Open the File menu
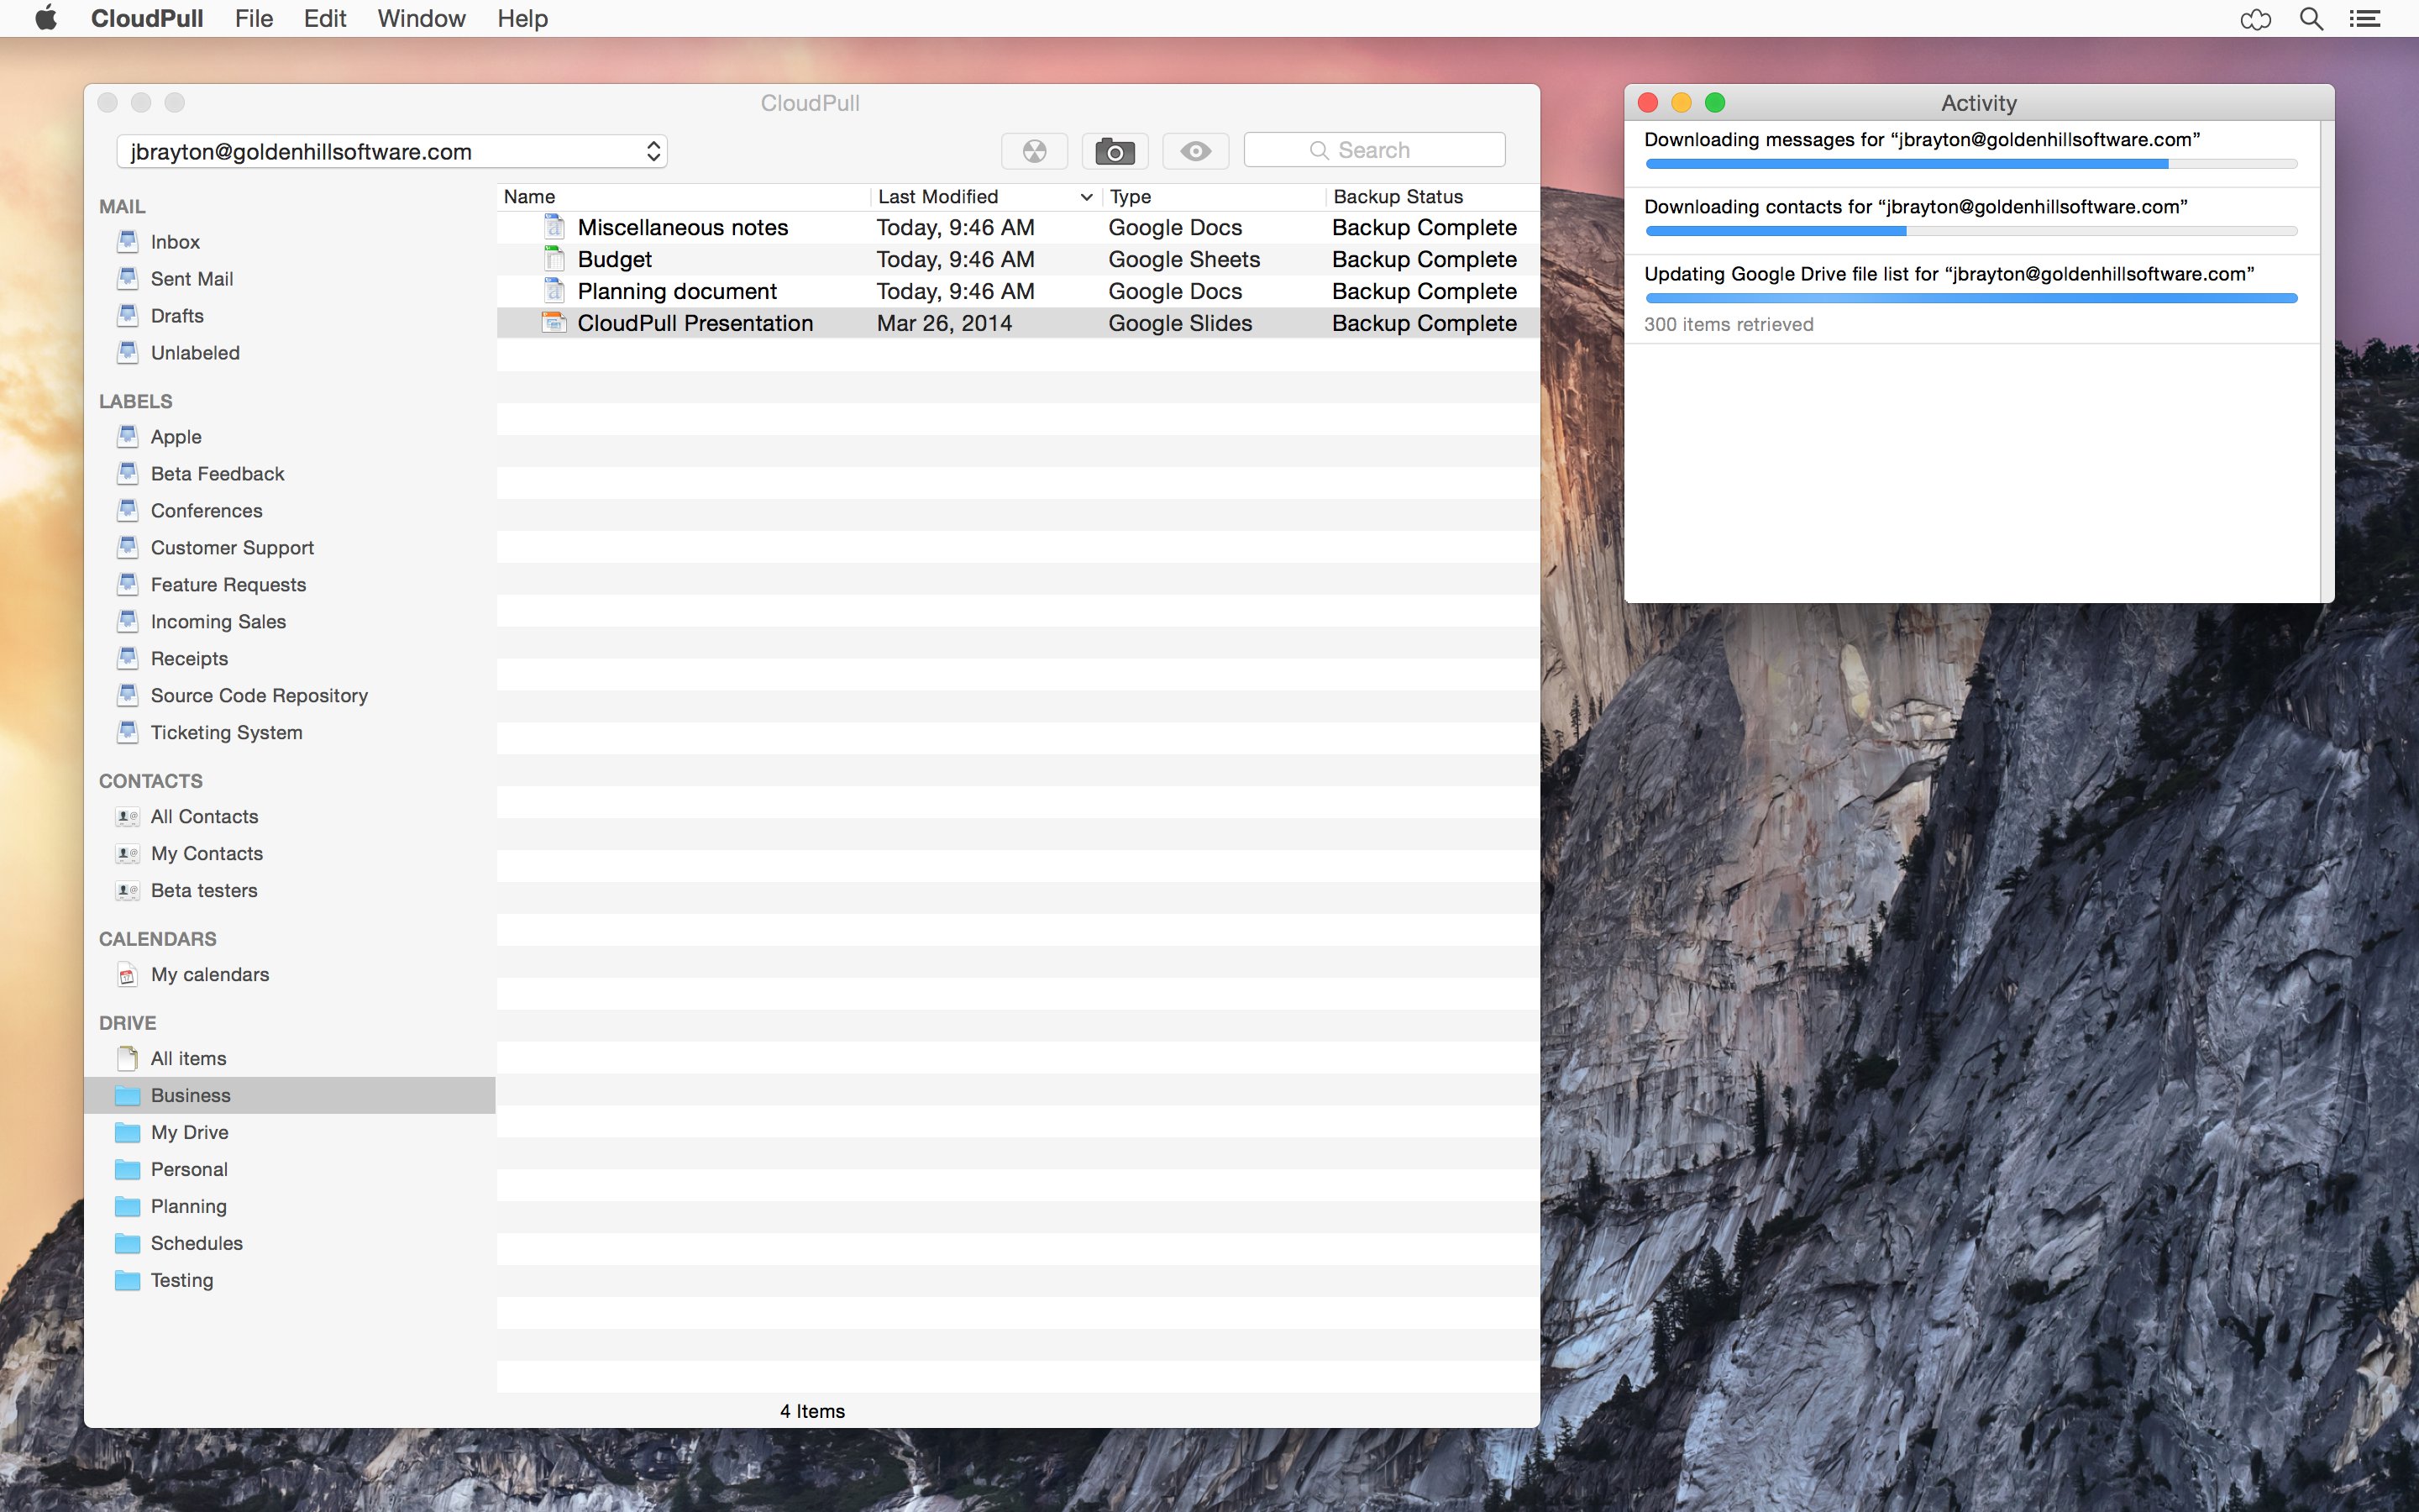 [x=254, y=18]
